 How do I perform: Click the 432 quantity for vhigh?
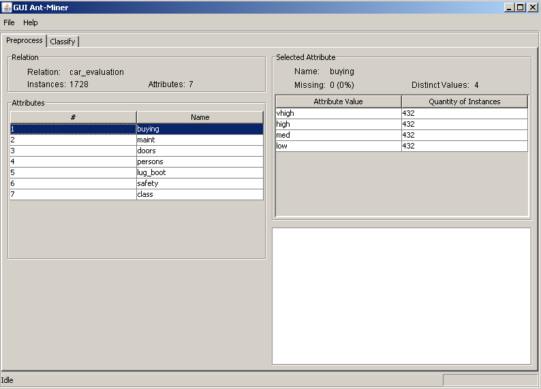(465, 113)
